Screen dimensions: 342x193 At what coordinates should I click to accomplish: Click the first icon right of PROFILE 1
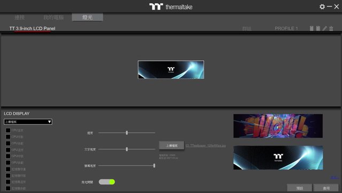click(312, 28)
